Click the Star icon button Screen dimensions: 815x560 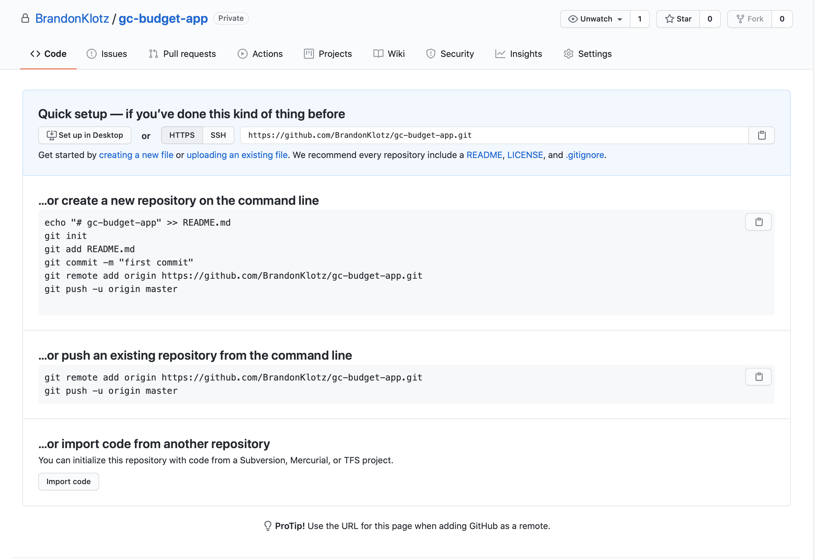(678, 19)
